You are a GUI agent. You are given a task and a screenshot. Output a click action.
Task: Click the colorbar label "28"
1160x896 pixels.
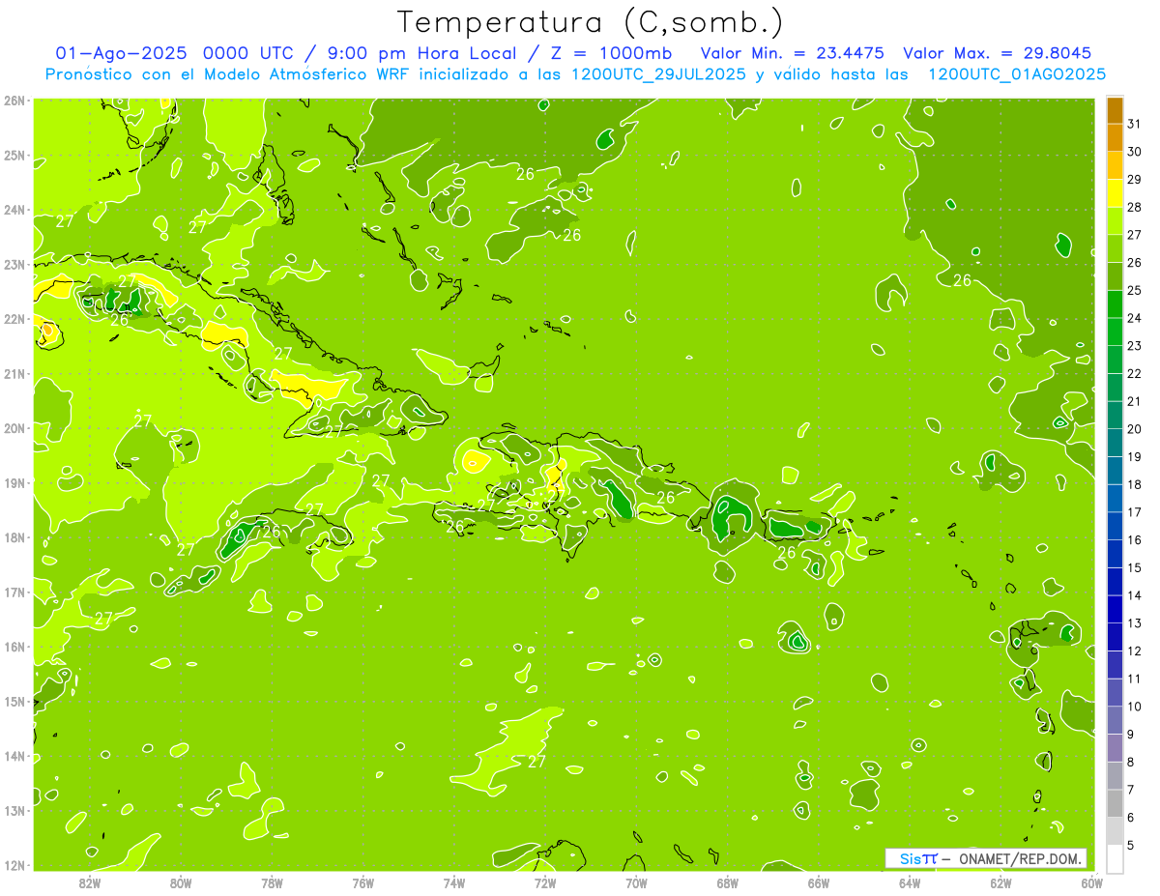click(1134, 207)
